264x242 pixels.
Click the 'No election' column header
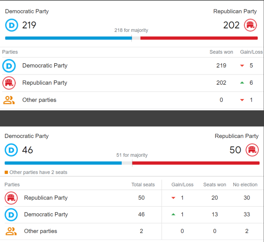tap(245, 185)
